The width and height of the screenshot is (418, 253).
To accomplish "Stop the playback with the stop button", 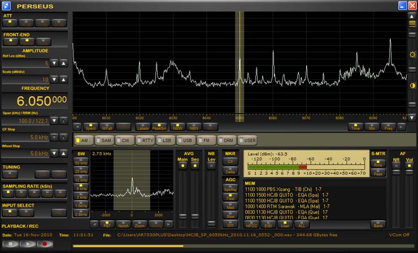I will [x=10, y=244].
